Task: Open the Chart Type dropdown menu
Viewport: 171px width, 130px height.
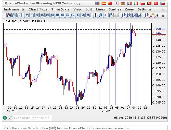Action: point(38,9)
